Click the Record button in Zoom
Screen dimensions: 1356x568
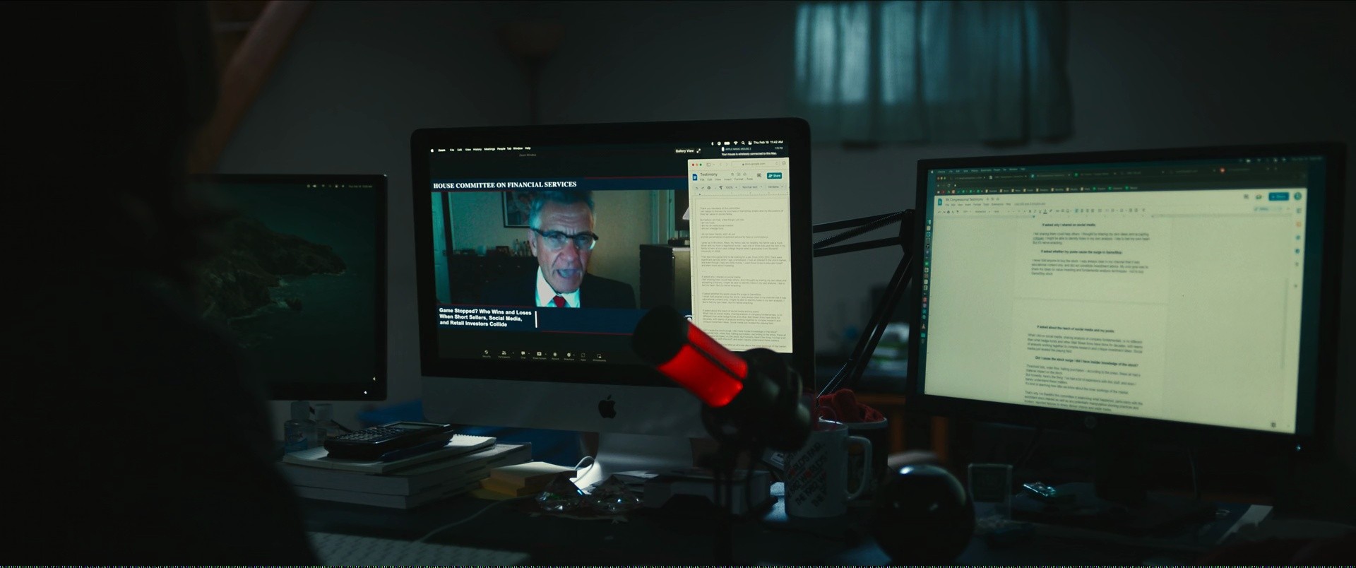coord(555,356)
